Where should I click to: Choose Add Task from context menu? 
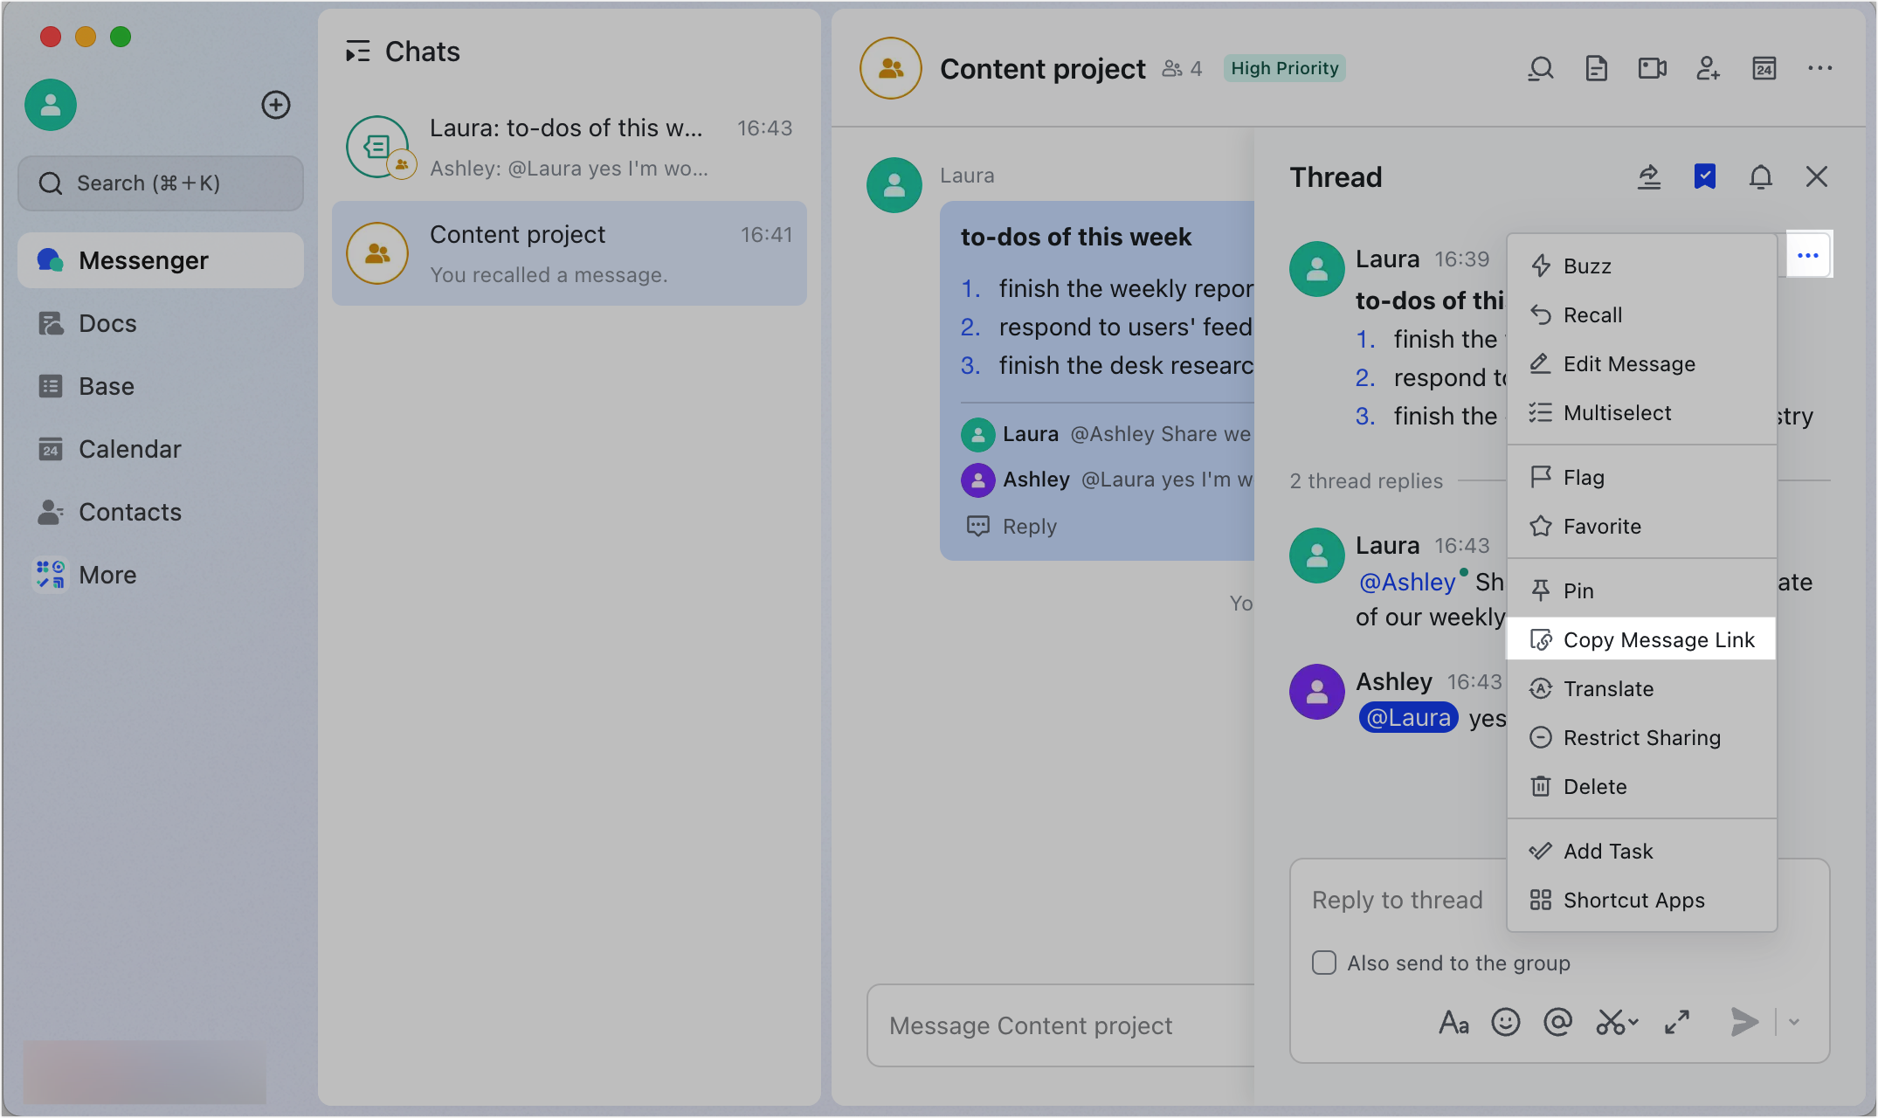point(1607,851)
